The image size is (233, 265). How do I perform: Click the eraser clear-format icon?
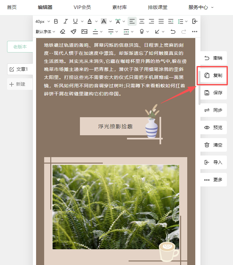coord(63,32)
